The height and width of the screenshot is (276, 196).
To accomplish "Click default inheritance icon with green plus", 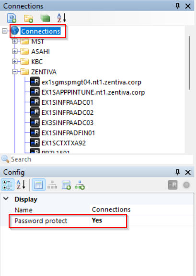I will (x=80, y=185).
